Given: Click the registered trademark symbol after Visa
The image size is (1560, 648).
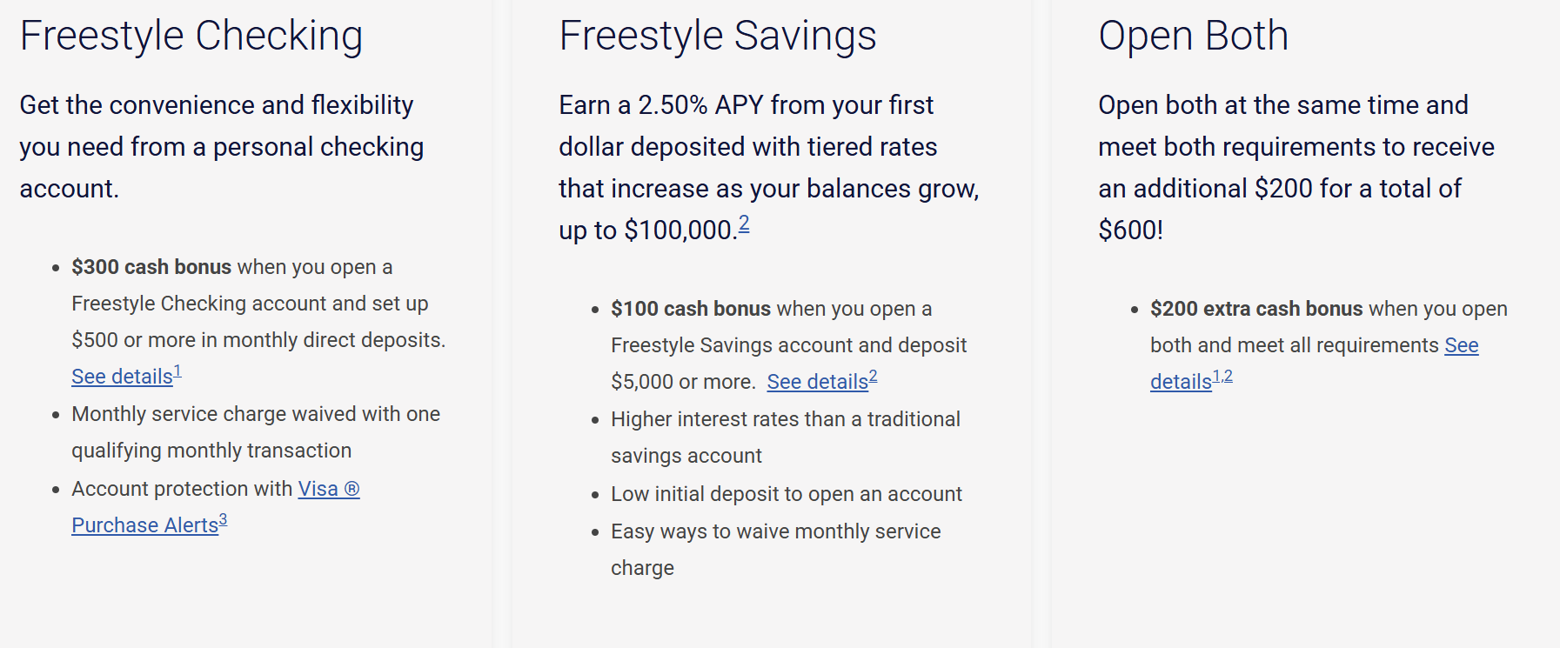Looking at the screenshot, I should point(352,489).
